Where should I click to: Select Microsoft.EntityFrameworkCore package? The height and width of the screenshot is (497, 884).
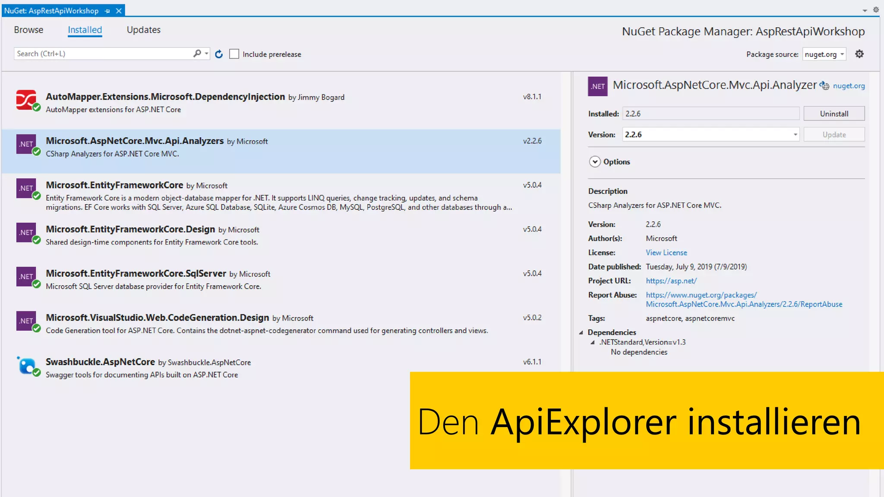[281, 195]
